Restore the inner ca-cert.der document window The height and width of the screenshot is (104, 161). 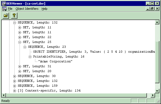click(152, 9)
